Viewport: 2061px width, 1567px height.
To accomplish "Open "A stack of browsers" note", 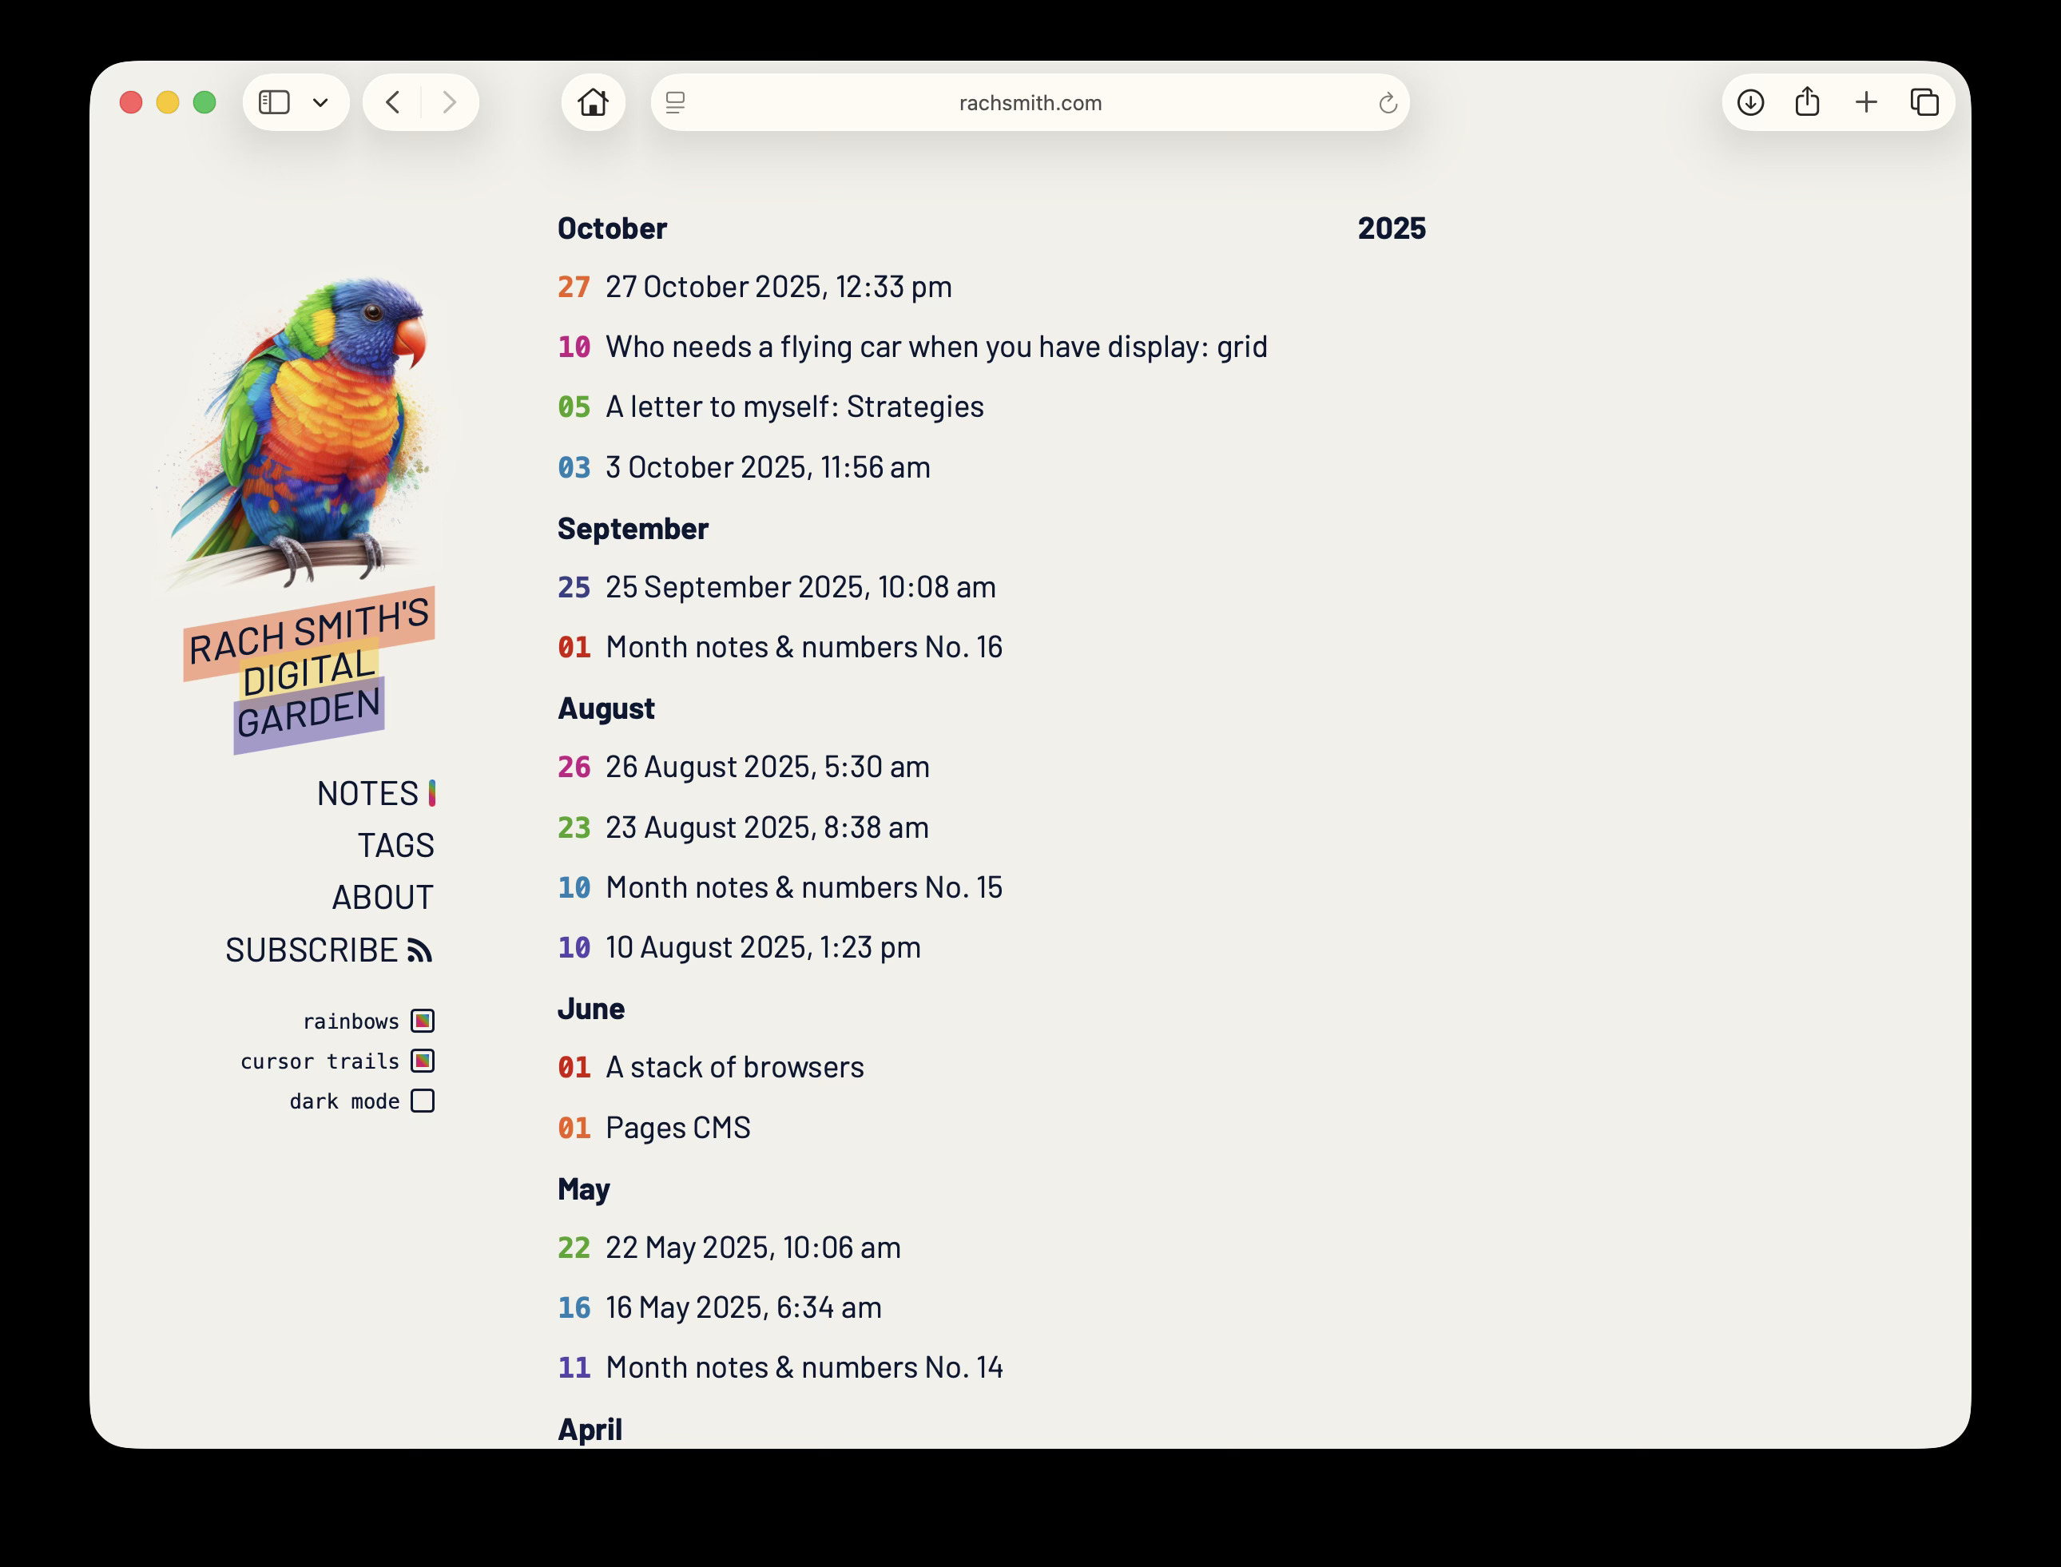I will coord(734,1067).
